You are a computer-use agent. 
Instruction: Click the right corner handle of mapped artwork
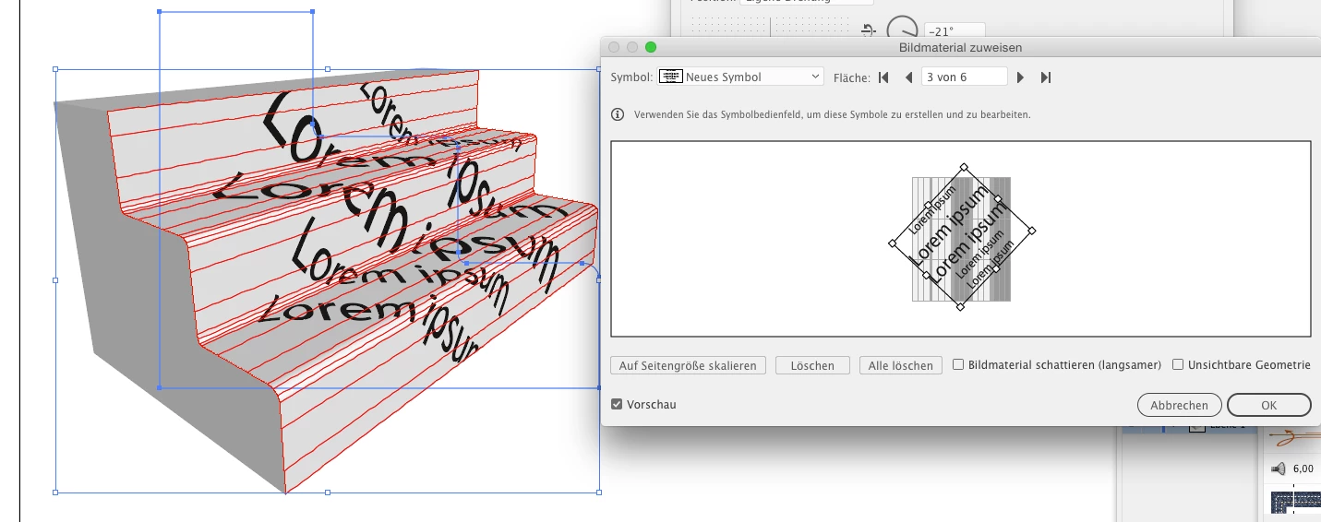1032,231
